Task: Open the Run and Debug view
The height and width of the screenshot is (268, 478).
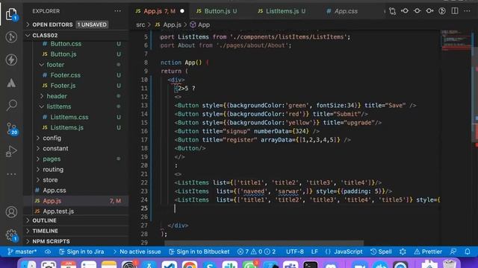Action: [11, 151]
